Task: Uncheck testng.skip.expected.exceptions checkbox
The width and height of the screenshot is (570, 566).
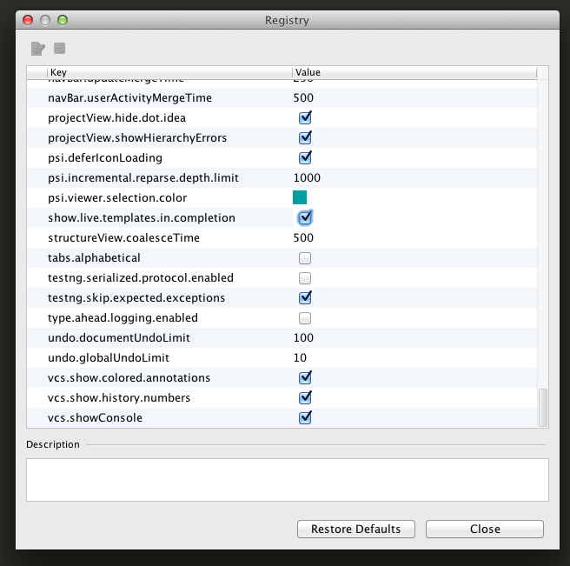Action: 305,297
